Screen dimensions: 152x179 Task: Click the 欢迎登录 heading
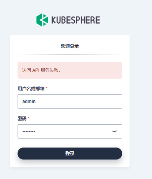click(x=70, y=46)
